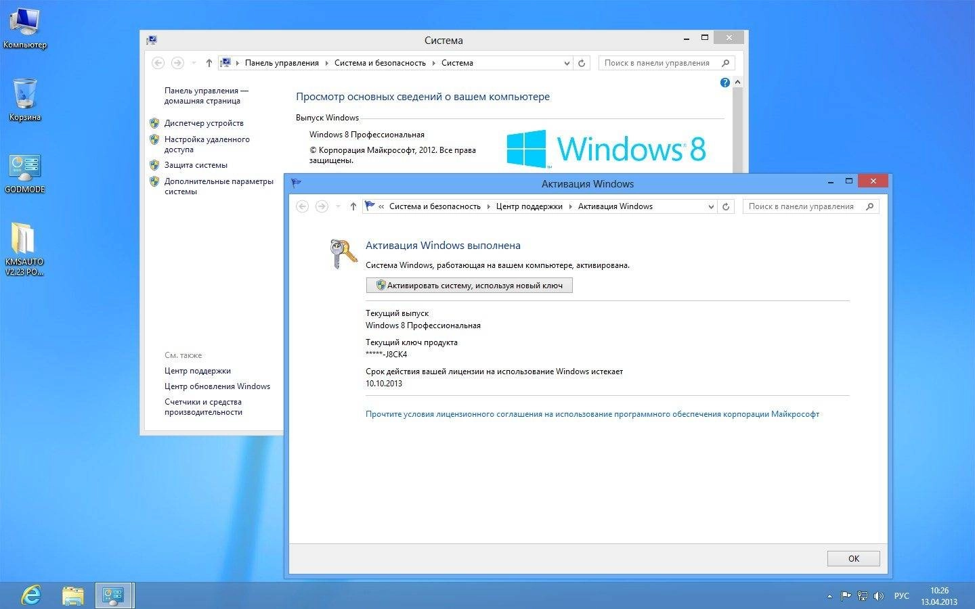Viewport: 975px width, 609px height.
Task: Open Счетчики и средства производительности link
Action: click(203, 407)
